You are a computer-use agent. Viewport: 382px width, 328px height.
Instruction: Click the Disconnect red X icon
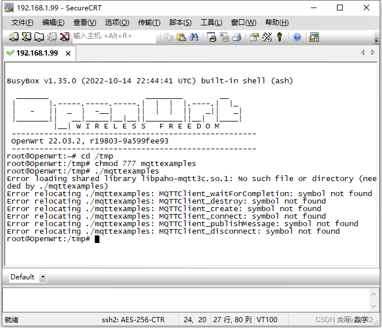tap(65, 37)
